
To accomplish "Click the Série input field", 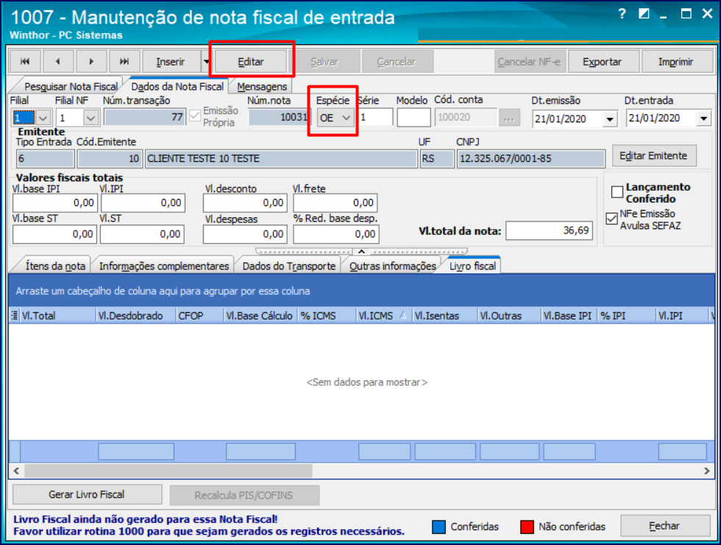I will (x=376, y=118).
